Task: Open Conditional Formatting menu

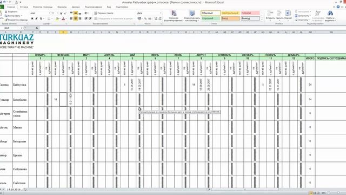Action: [174, 16]
